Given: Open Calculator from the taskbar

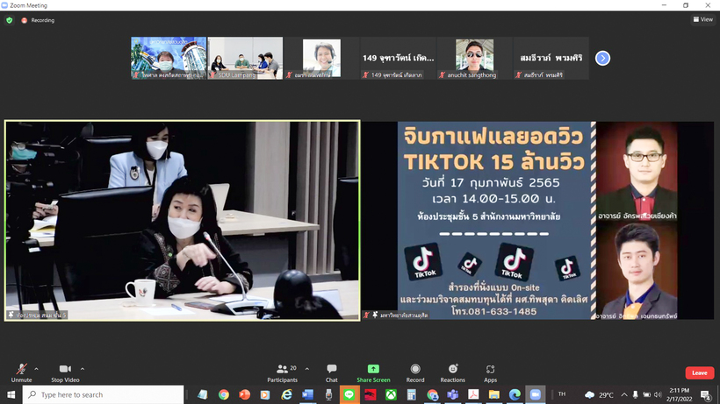Looking at the screenshot, I should [412, 394].
